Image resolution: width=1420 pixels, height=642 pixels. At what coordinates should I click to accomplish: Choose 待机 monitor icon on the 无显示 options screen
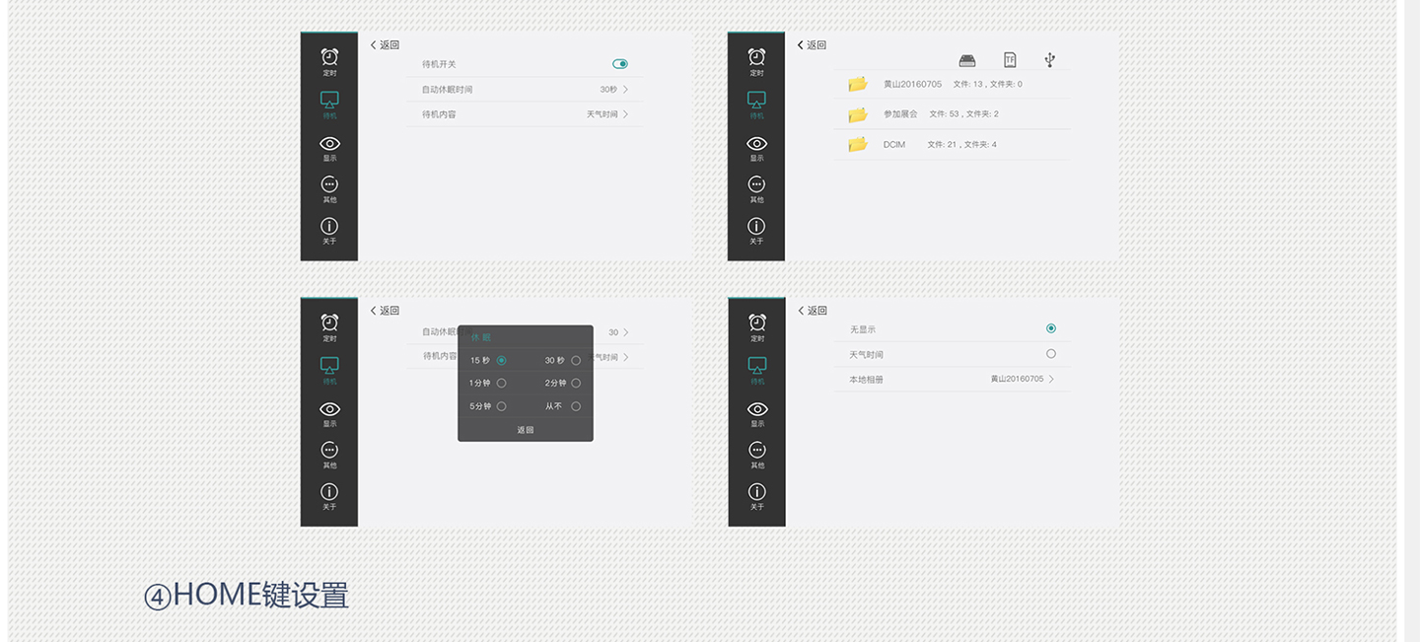757,365
